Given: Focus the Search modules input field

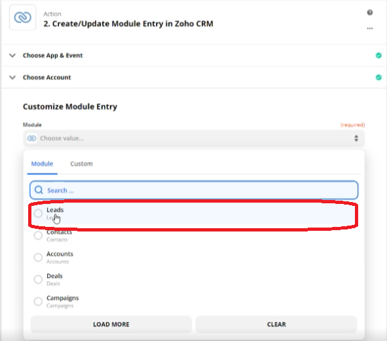Looking at the screenshot, I should (194, 190).
